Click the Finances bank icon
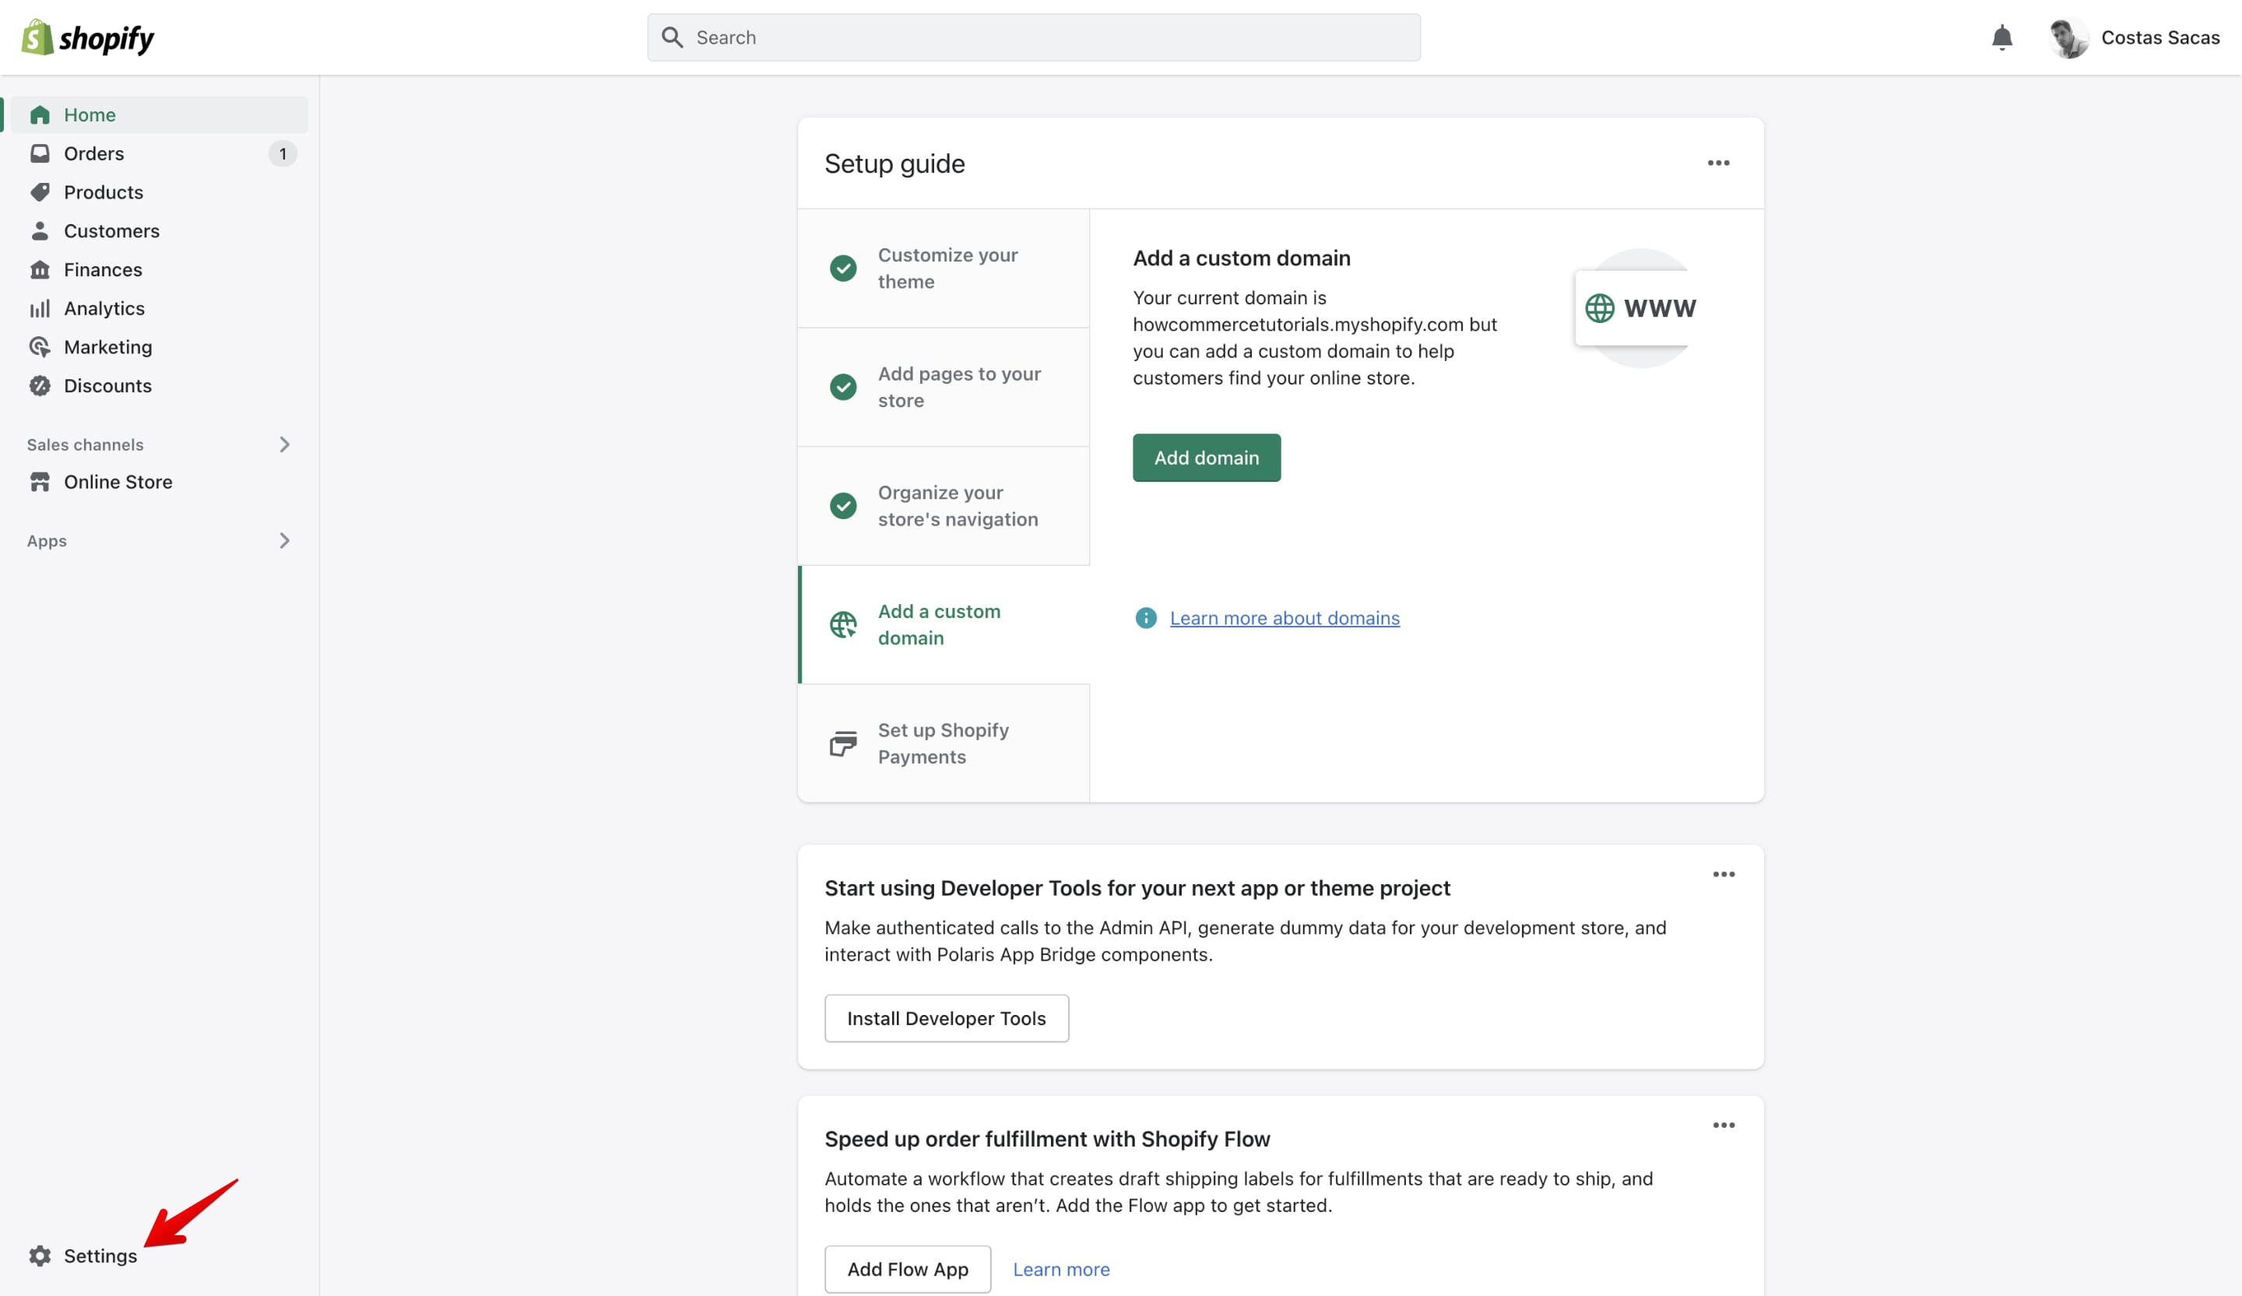 click(x=40, y=269)
